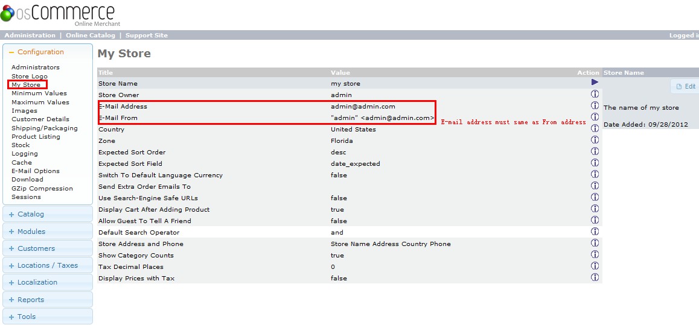Click info icon for Tax Decimal Places
Viewport: 699px width, 325px height.
[x=595, y=266]
